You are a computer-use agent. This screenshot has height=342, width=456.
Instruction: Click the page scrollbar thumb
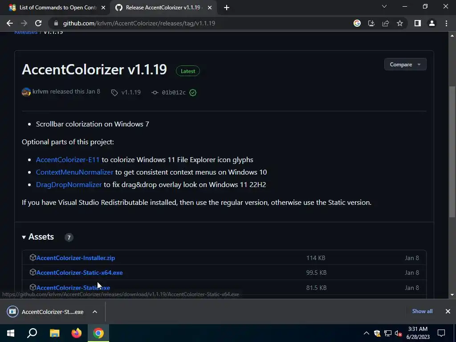pyautogui.click(x=452, y=151)
